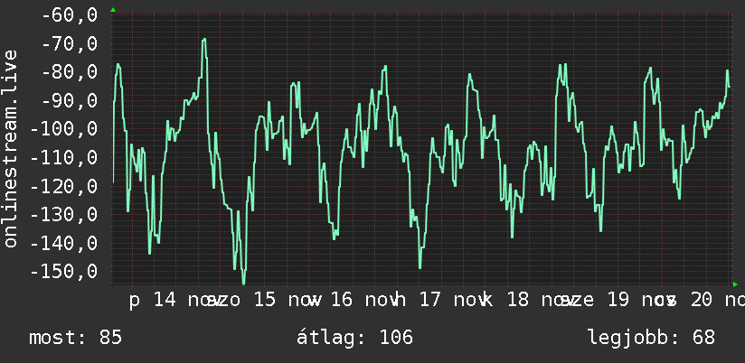Select the vertical 'onlinestream.live' axis label
The height and width of the screenshot is (363, 745).
click(x=11, y=148)
